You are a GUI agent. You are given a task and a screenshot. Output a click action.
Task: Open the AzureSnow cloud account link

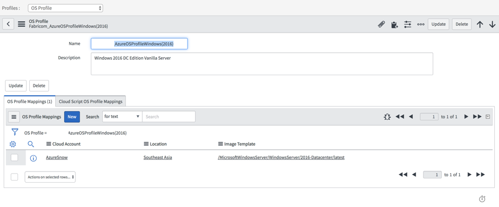tap(57, 157)
